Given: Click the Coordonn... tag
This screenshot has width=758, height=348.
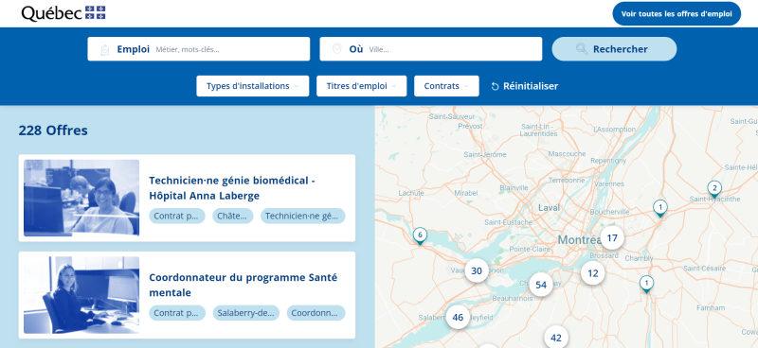Looking at the screenshot, I should 316,313.
